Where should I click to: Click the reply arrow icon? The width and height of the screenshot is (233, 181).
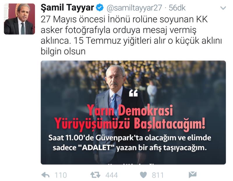45,175
